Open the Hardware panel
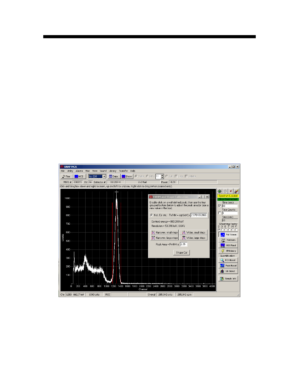Image resolution: width=299 pixels, height=387 pixels. (x=228, y=240)
